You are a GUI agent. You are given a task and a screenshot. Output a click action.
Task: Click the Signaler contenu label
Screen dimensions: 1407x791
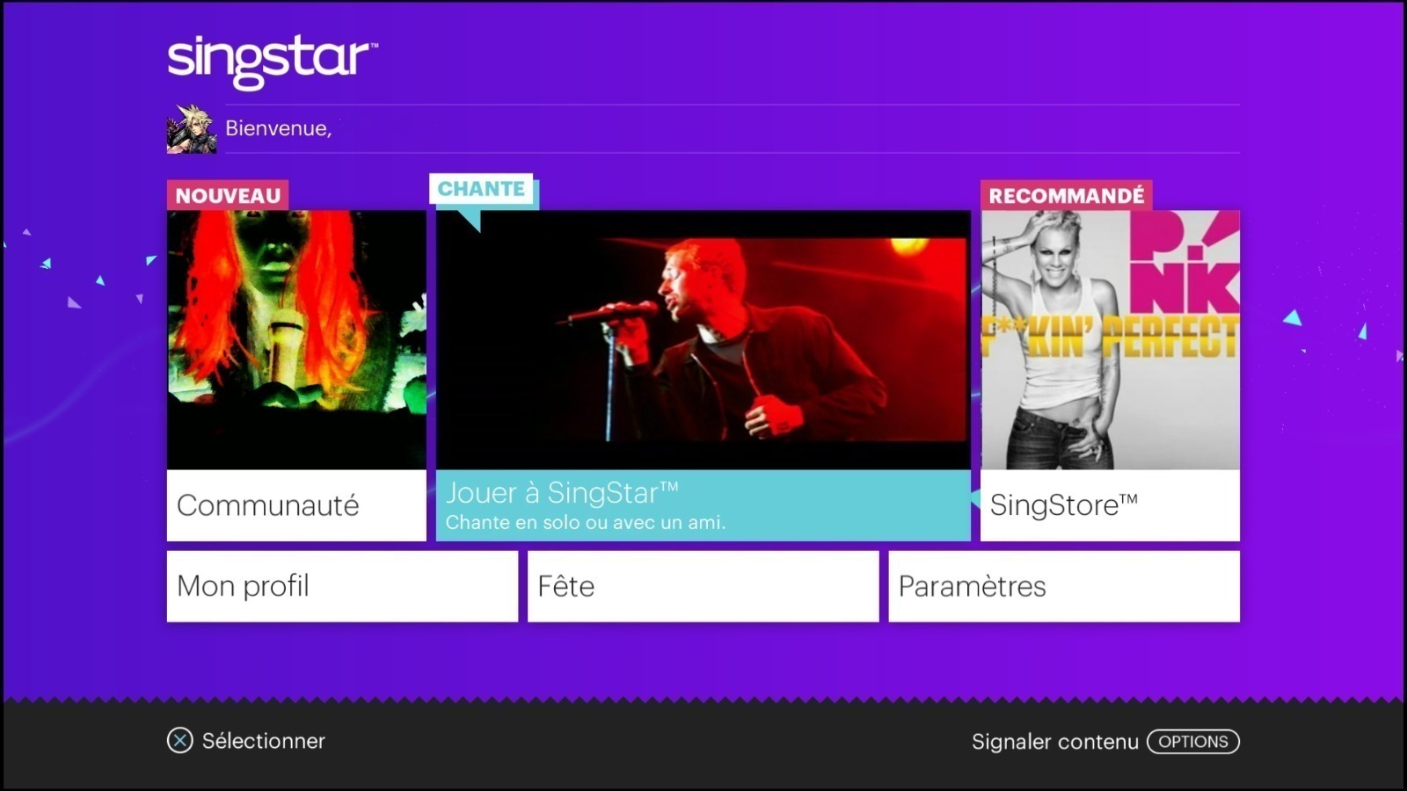[1055, 742]
